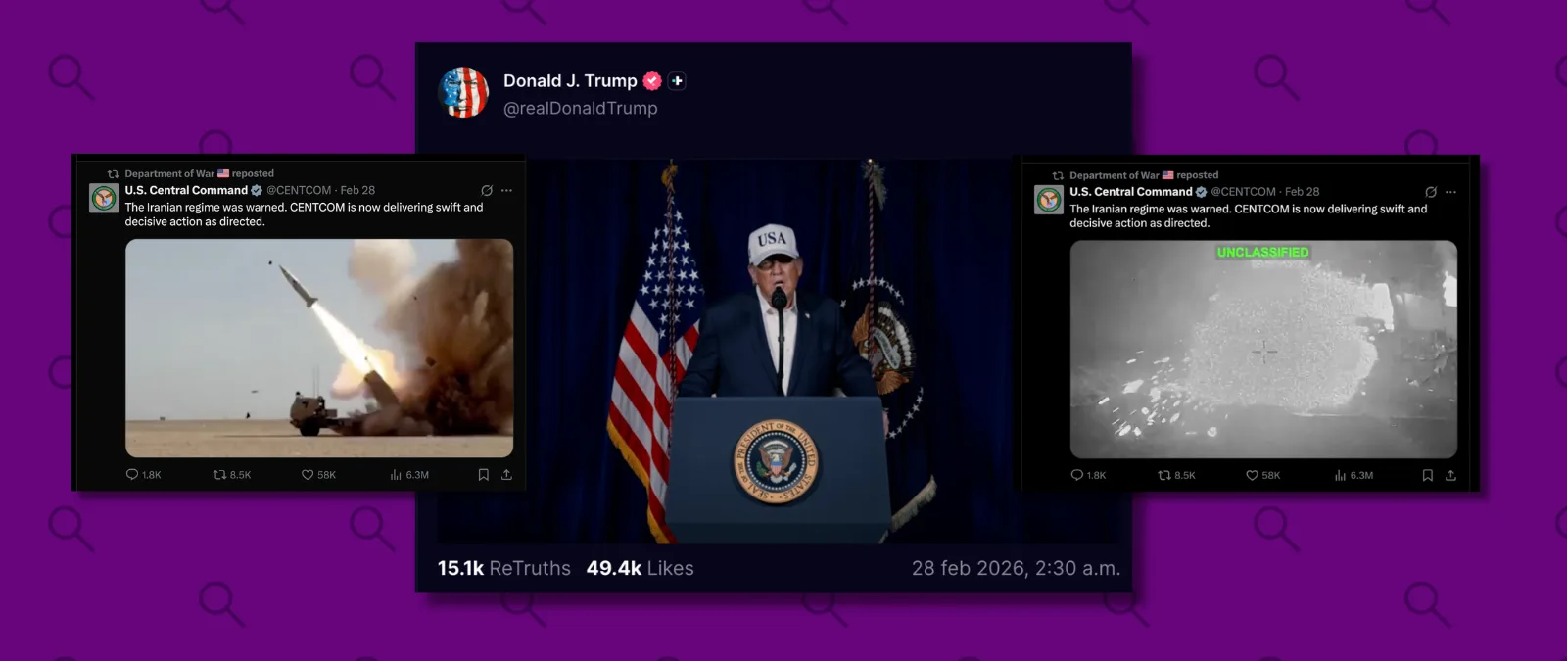Open the three-dot menu on the left post

tap(506, 191)
